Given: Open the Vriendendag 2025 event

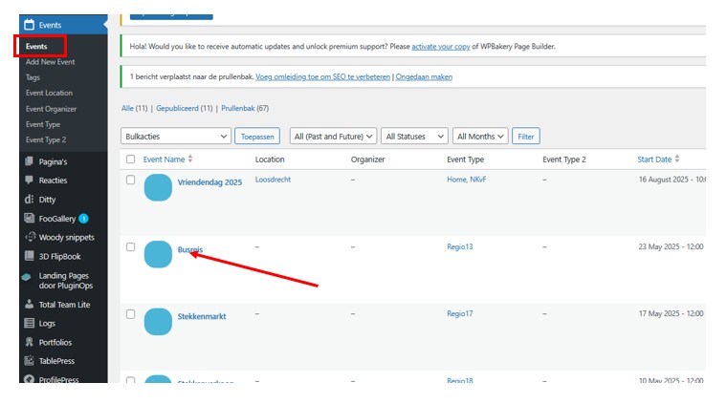Looking at the screenshot, I should click(x=209, y=182).
